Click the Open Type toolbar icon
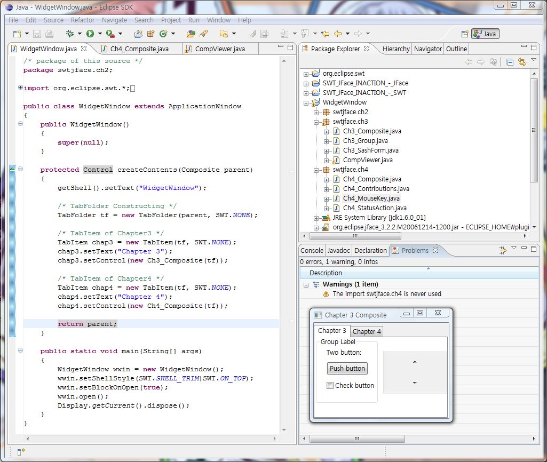The image size is (547, 462). [x=191, y=34]
